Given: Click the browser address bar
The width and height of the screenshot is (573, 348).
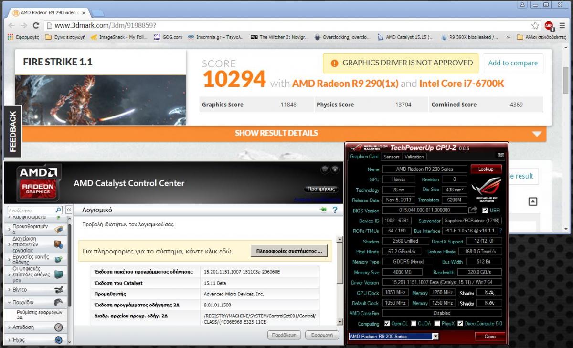Looking at the screenshot, I should [x=291, y=25].
